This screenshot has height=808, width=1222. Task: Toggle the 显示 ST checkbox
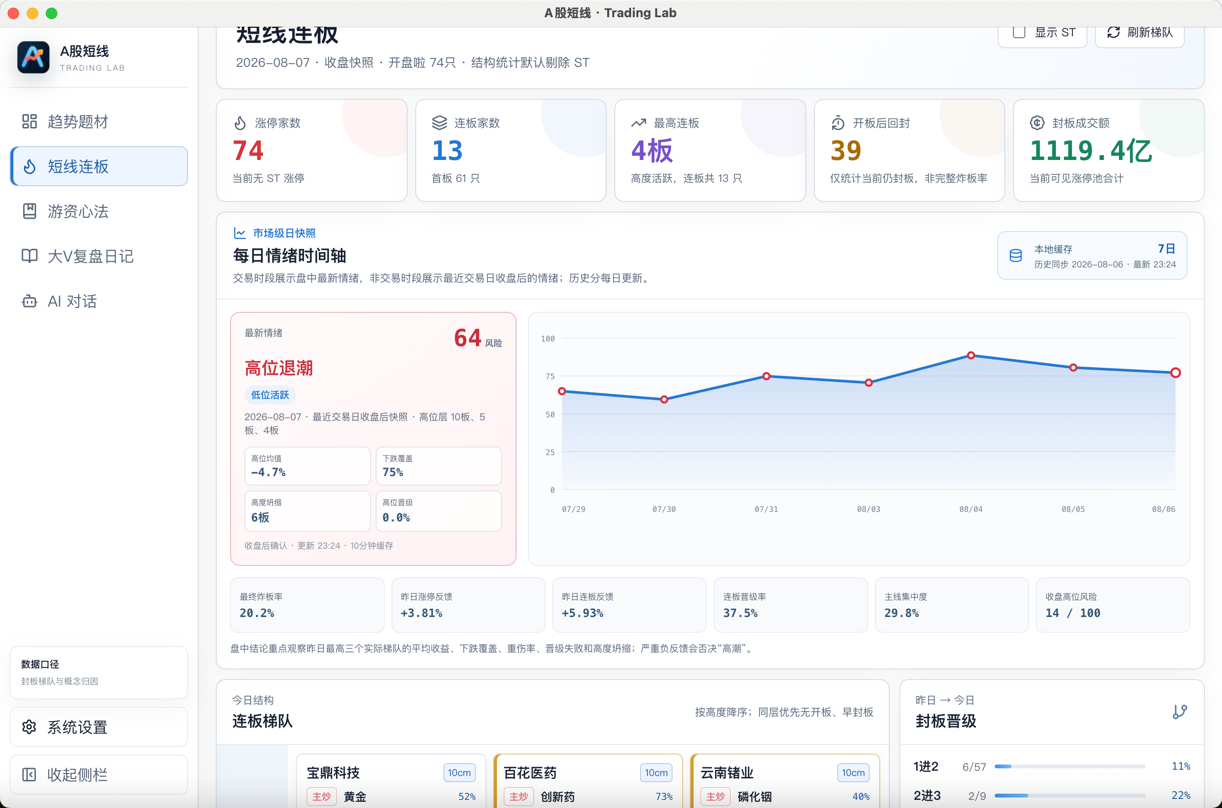pyautogui.click(x=1019, y=32)
